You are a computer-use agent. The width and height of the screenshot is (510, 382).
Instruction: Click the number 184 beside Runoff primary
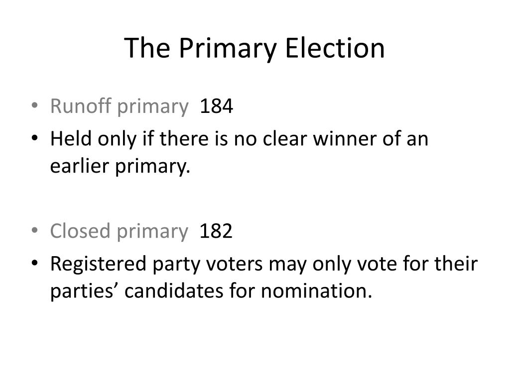[x=216, y=106]
